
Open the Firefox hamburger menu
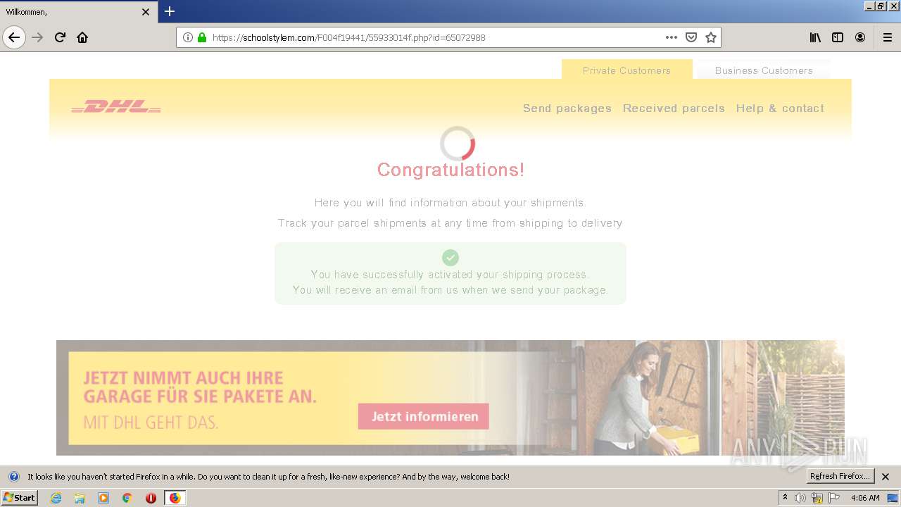(888, 37)
